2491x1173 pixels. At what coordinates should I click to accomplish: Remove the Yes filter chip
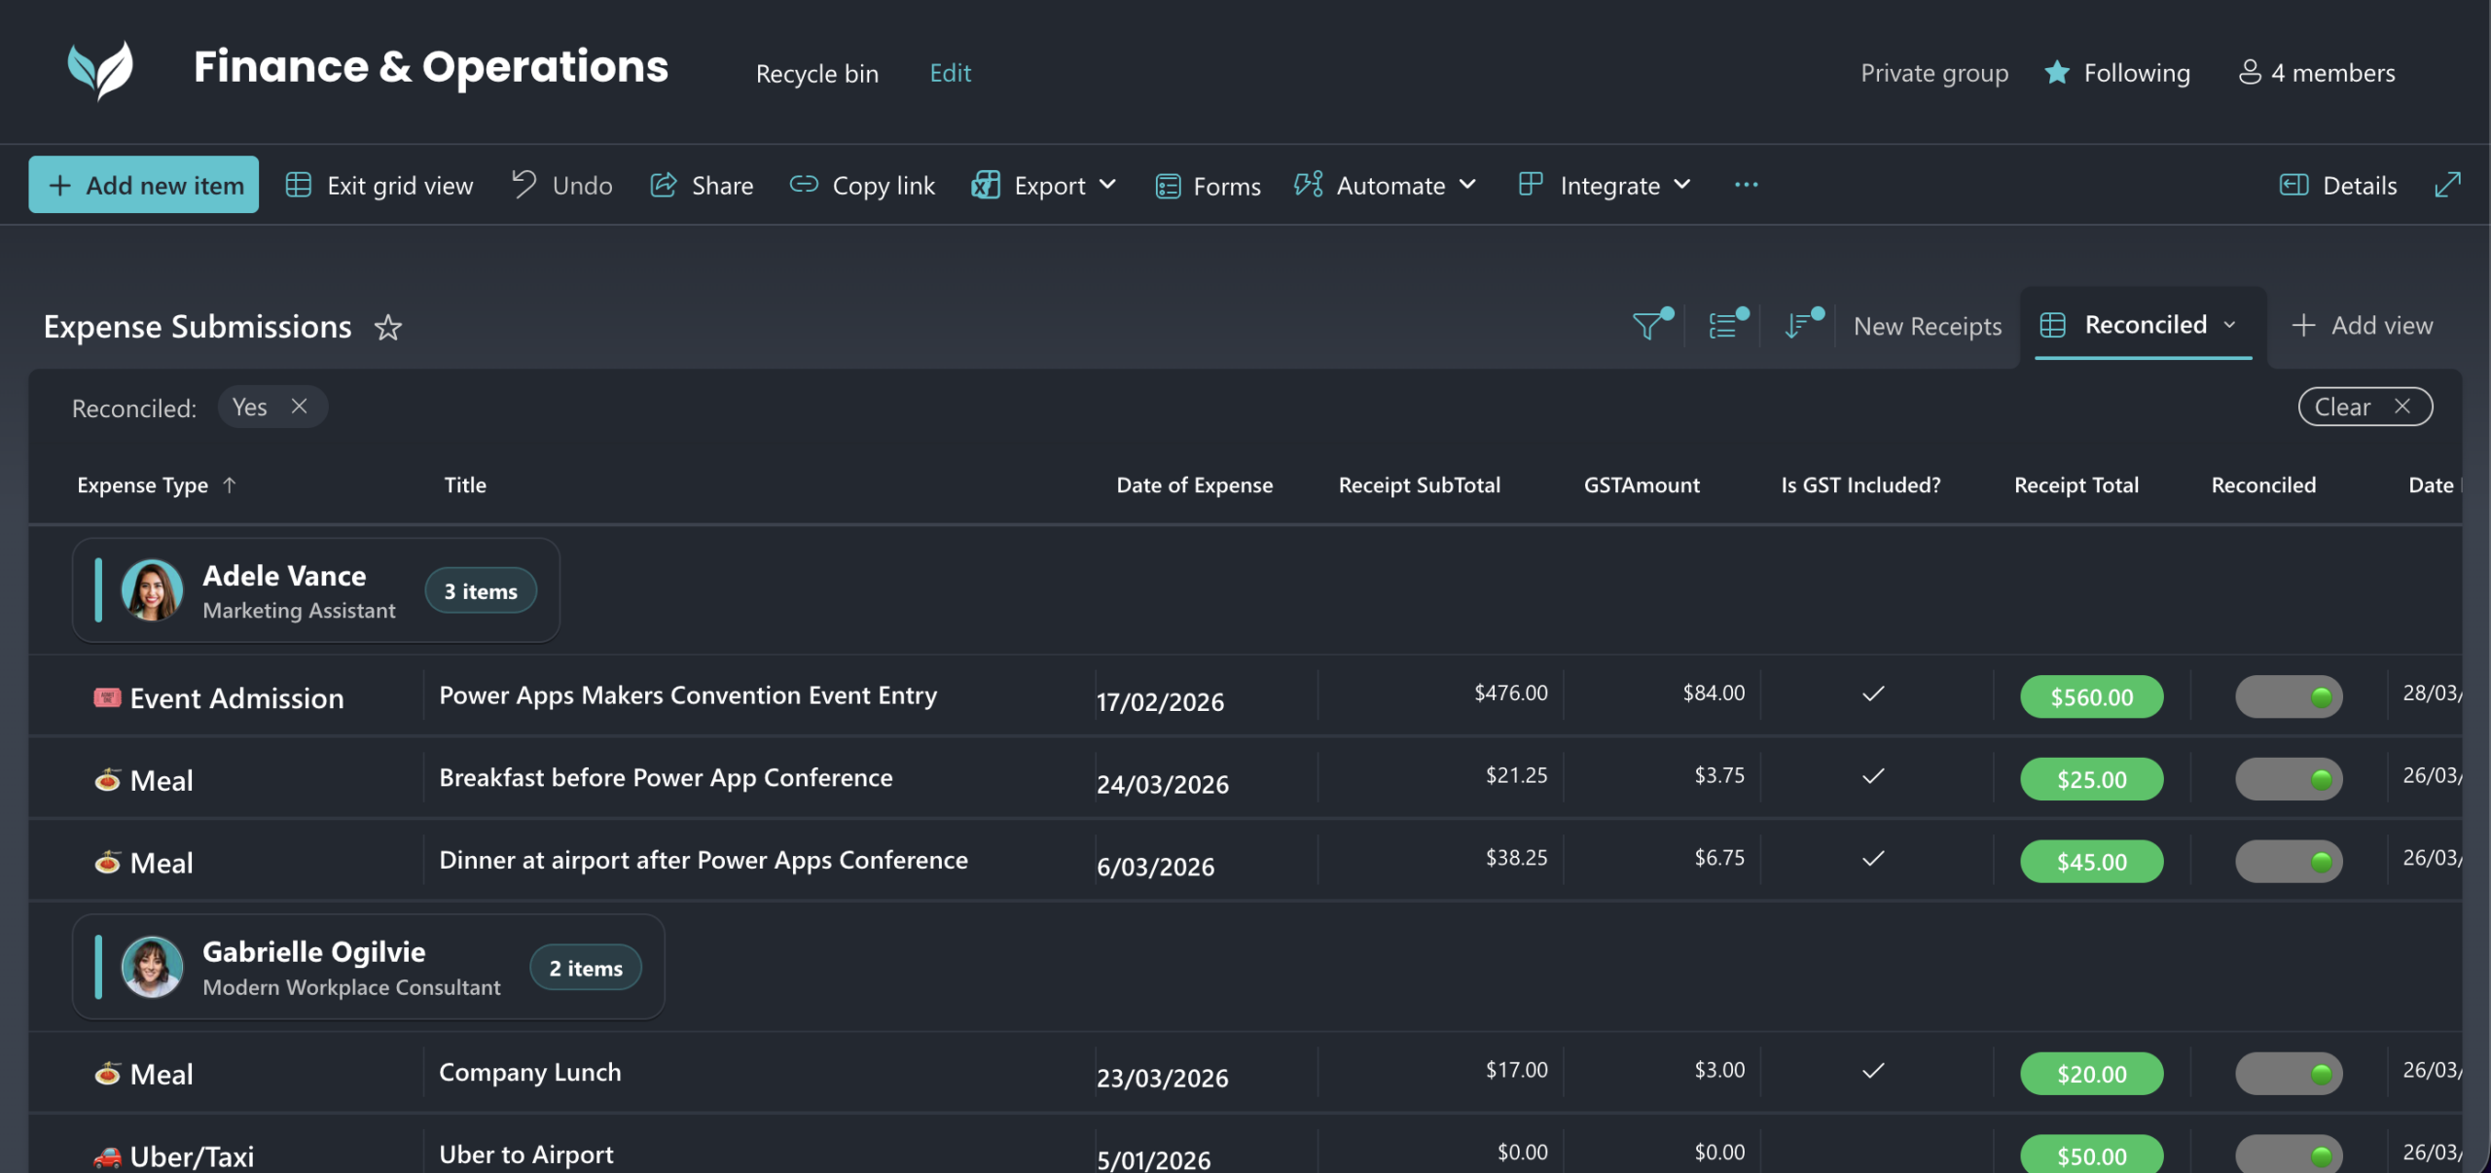pos(300,407)
